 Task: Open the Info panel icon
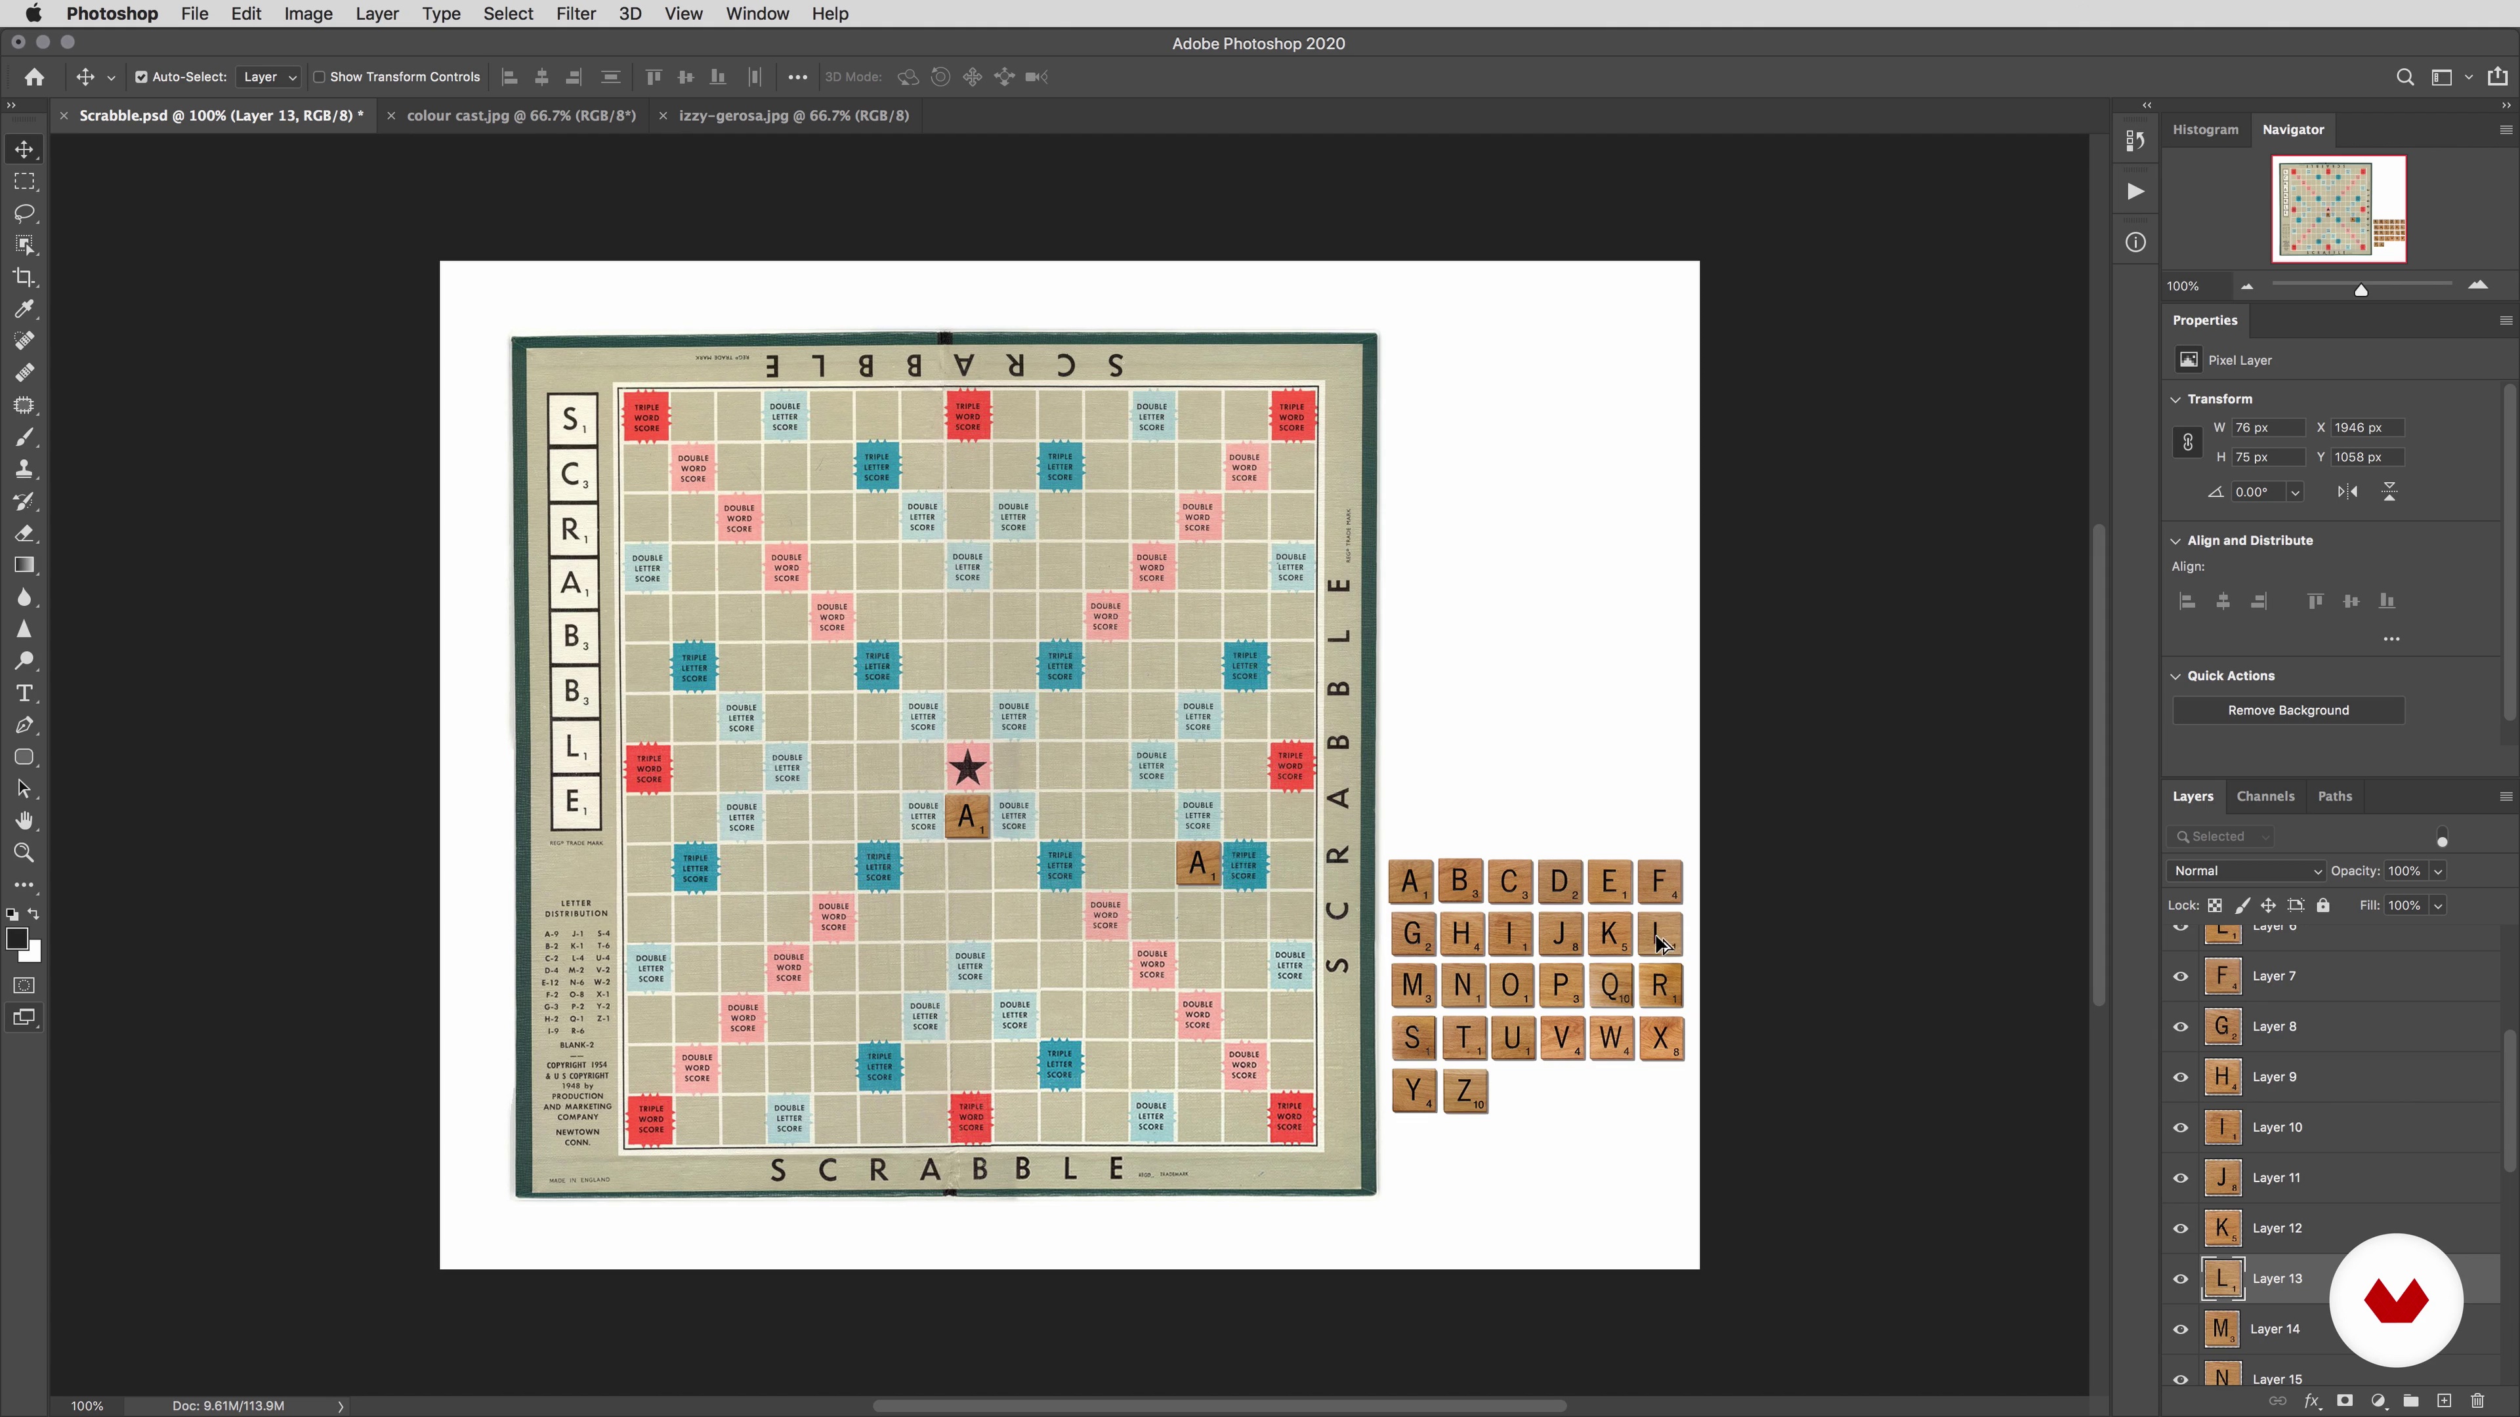click(2135, 243)
